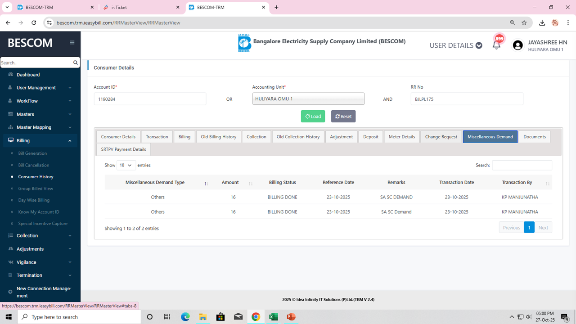Sort by Amount column header
576x324 pixels.
coord(230,182)
